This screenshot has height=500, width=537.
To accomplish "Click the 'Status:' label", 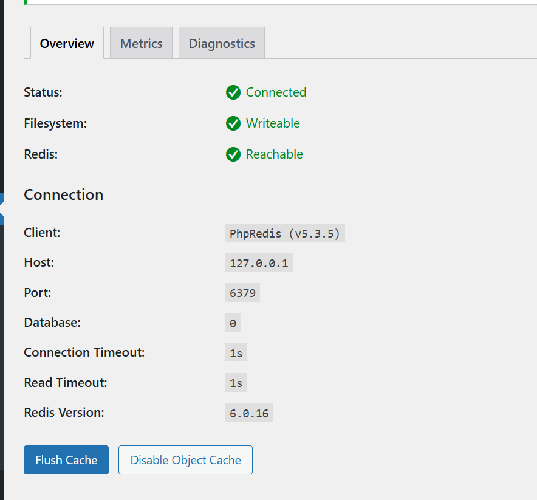I will [43, 92].
